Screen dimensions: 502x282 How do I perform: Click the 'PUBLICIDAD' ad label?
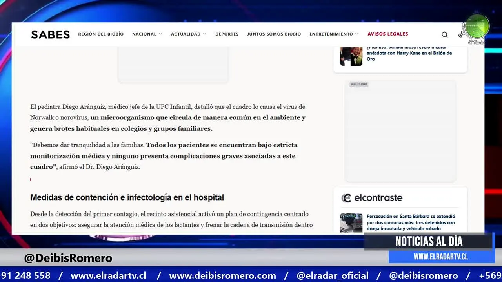(x=358, y=84)
